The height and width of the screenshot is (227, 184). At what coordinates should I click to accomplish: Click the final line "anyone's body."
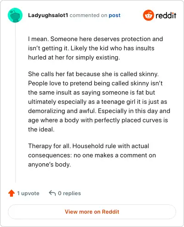coord(49,164)
